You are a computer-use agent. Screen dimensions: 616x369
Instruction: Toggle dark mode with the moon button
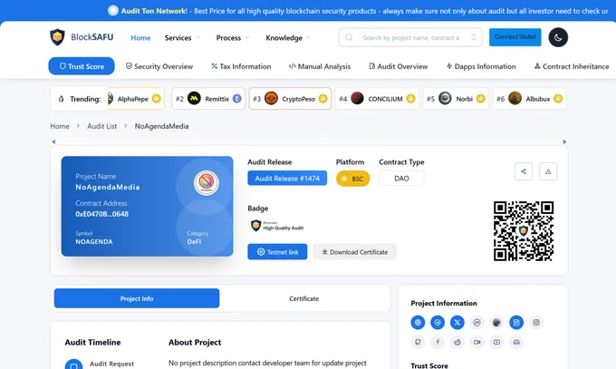tap(558, 37)
